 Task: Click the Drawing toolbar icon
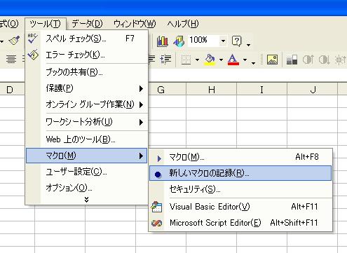click(x=179, y=41)
